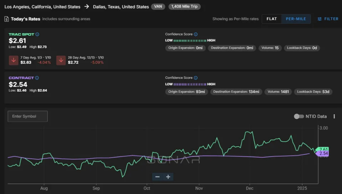
Task: Click contract High $2.64 value
Action: pyautogui.click(x=42, y=90)
